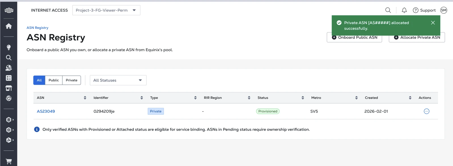Expand the second hexagon product menu

tap(10, 130)
